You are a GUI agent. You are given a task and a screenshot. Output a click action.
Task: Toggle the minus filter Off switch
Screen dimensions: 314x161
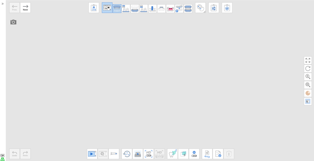194,154
